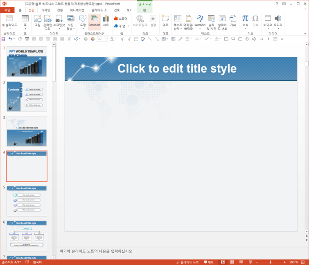Insert a comment memo

pyautogui.click(x=165, y=21)
